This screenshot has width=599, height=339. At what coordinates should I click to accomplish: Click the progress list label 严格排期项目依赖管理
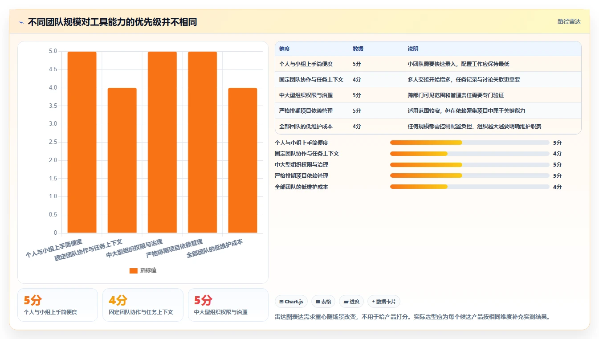[x=302, y=176]
